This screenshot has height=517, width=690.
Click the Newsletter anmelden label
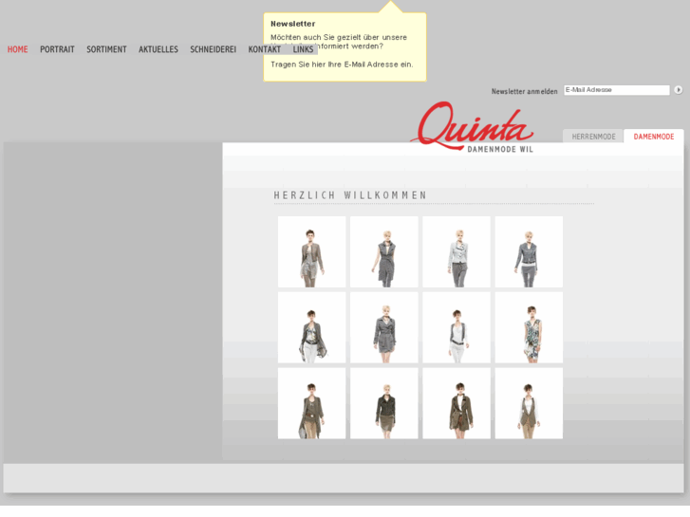(524, 91)
